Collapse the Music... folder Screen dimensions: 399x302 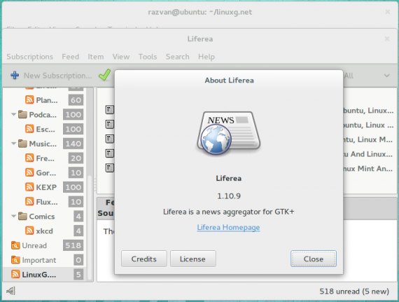pyautogui.click(x=14, y=144)
